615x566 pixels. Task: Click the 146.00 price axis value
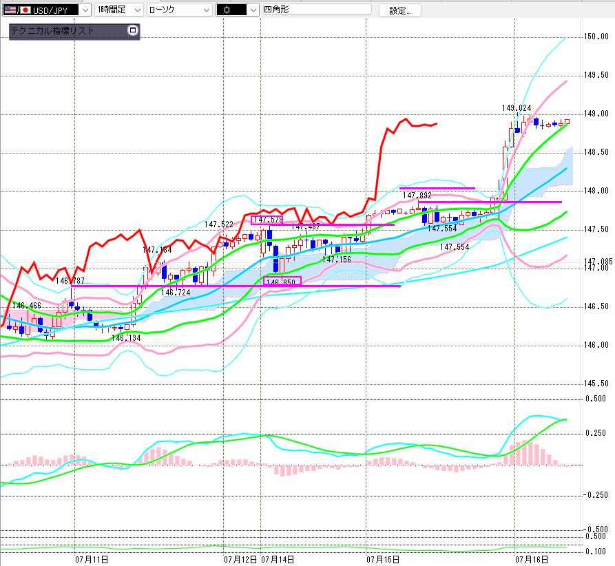tap(596, 345)
